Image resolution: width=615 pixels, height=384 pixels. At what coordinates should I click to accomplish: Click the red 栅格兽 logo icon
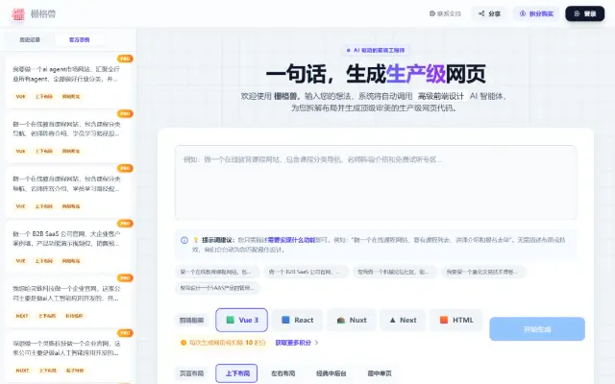pyautogui.click(x=18, y=14)
